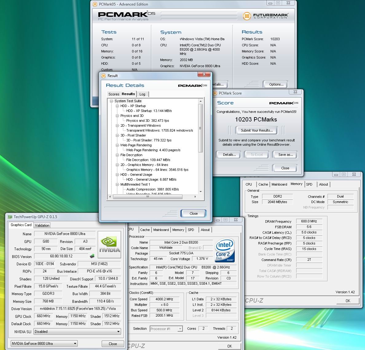The width and height of the screenshot is (365, 350).
Task: Open About tab in CPU-Z memory window
Action: 323,184
